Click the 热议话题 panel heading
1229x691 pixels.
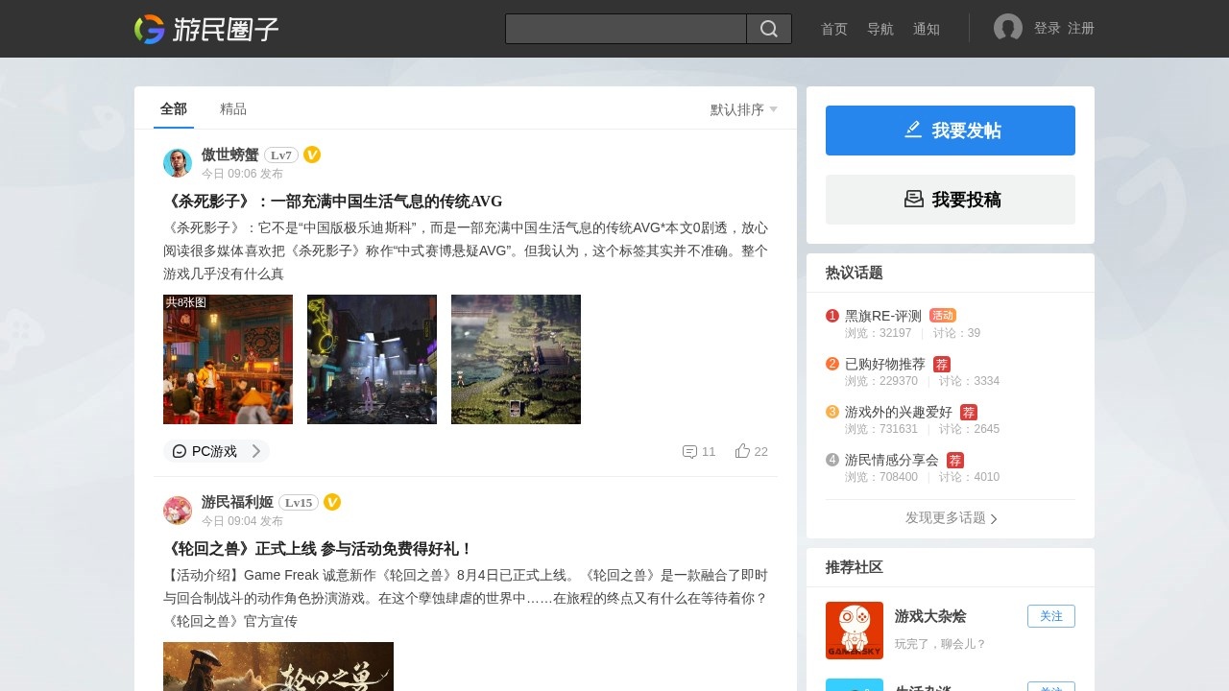tap(855, 273)
